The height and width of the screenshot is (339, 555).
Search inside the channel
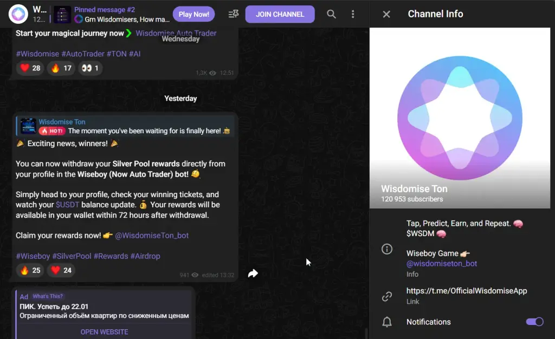tap(331, 14)
